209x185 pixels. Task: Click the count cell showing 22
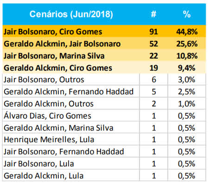(x=153, y=56)
